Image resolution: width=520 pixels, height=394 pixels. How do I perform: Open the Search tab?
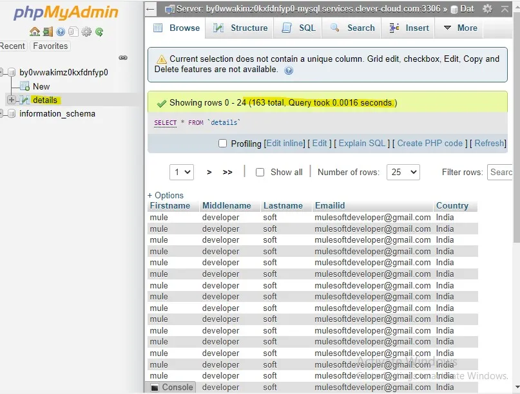[x=352, y=28]
